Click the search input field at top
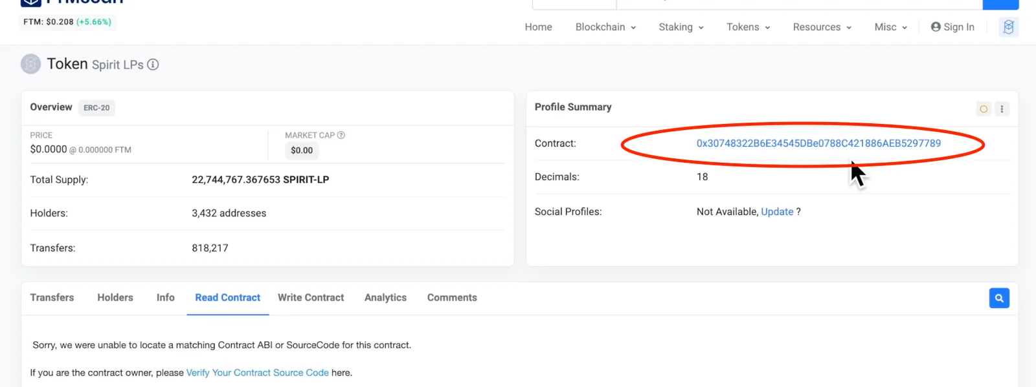Image resolution: width=1036 pixels, height=387 pixels. pos(799,3)
